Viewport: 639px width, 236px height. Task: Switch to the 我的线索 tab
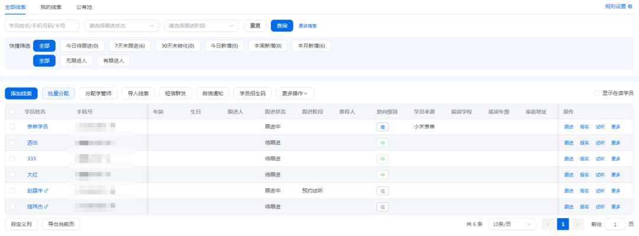click(51, 7)
